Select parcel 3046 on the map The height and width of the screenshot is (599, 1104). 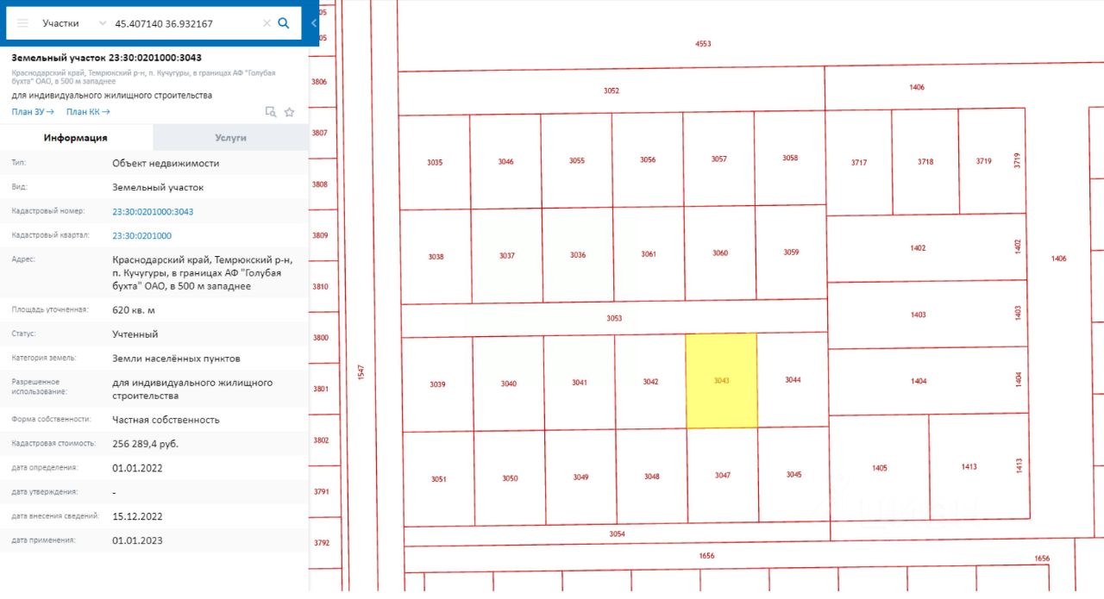pyautogui.click(x=505, y=161)
